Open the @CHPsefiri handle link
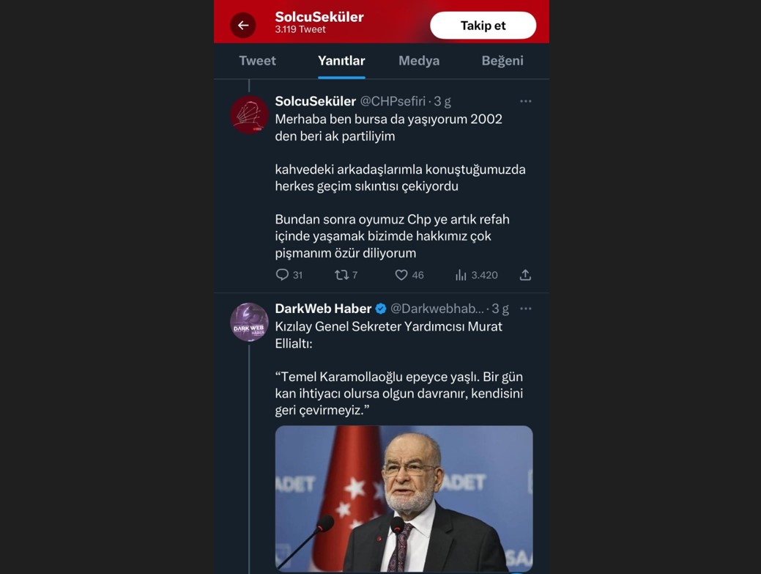 click(x=393, y=101)
